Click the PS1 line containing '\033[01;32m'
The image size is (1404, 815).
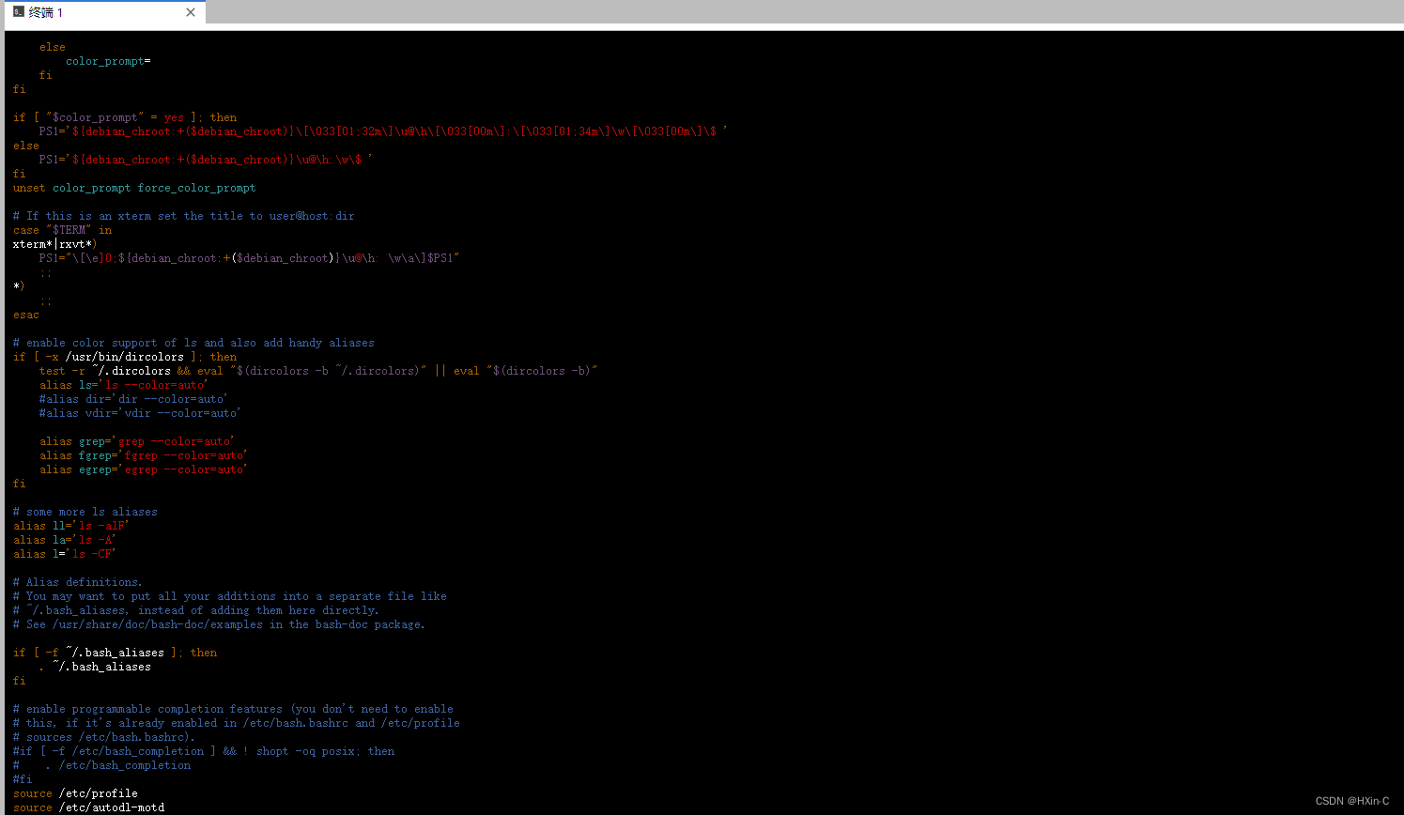pyautogui.click(x=383, y=131)
